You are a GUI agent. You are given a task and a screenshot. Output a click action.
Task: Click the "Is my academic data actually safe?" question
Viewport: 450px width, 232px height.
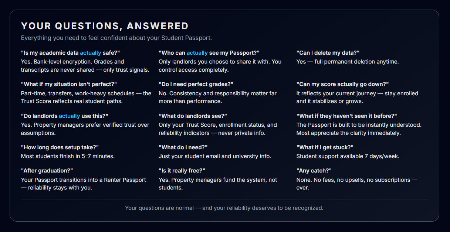(x=71, y=53)
